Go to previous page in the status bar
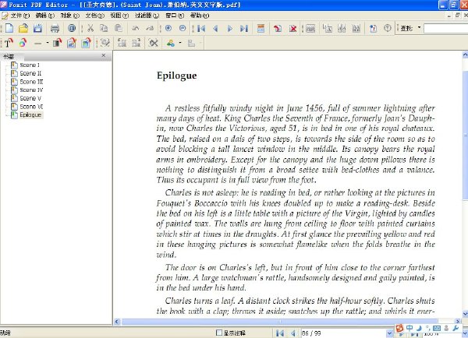 pyautogui.click(x=293, y=333)
